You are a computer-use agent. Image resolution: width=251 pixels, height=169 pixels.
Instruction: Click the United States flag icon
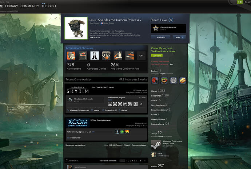[x=101, y=23]
